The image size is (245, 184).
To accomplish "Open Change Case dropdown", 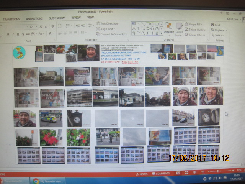I will [x=41, y=33].
